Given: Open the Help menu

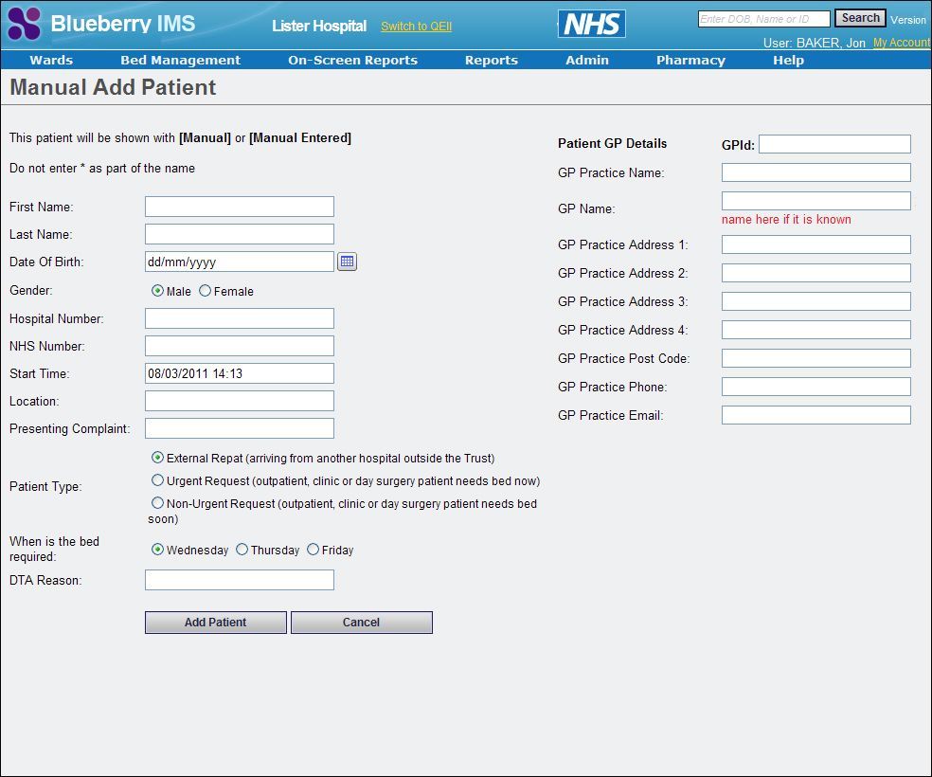Looking at the screenshot, I should point(788,60).
